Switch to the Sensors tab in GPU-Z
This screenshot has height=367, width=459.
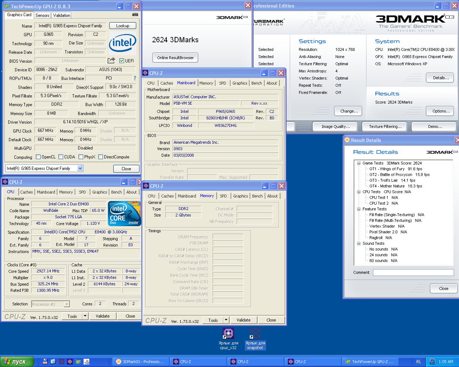pyautogui.click(x=42, y=15)
